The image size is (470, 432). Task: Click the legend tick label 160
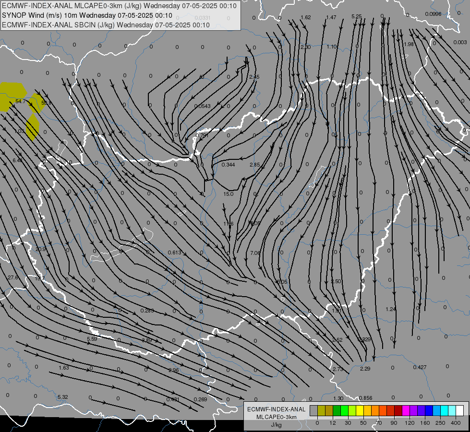pyautogui.click(x=425, y=423)
